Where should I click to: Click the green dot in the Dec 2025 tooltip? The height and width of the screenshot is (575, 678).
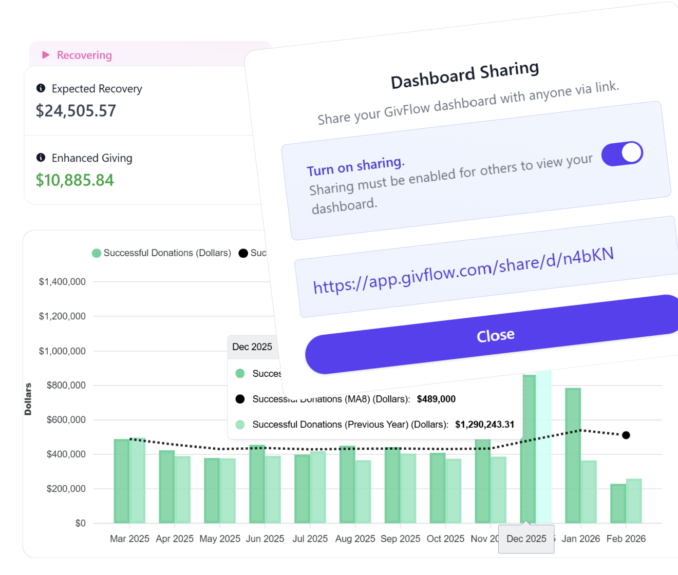(240, 373)
